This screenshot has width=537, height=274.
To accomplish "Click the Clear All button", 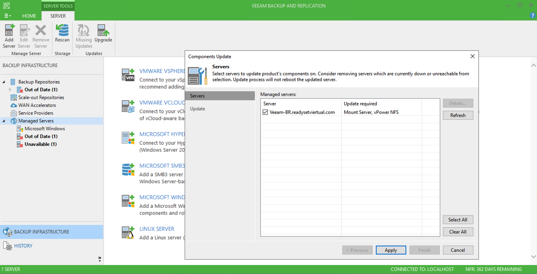I will (458, 232).
